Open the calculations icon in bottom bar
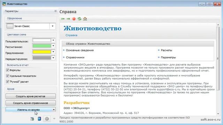The width and height of the screenshot is (223, 125). 32,119
